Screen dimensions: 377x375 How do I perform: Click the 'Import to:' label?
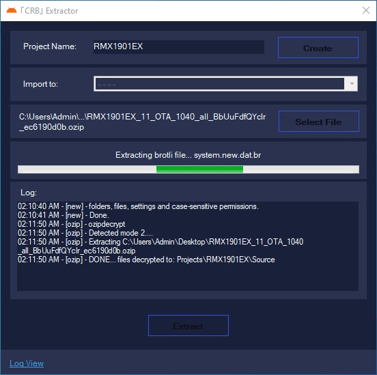point(40,84)
